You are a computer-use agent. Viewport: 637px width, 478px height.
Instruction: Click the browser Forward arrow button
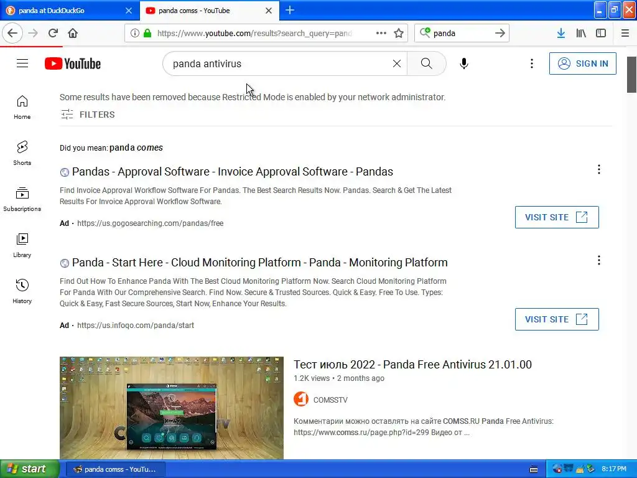(x=33, y=33)
